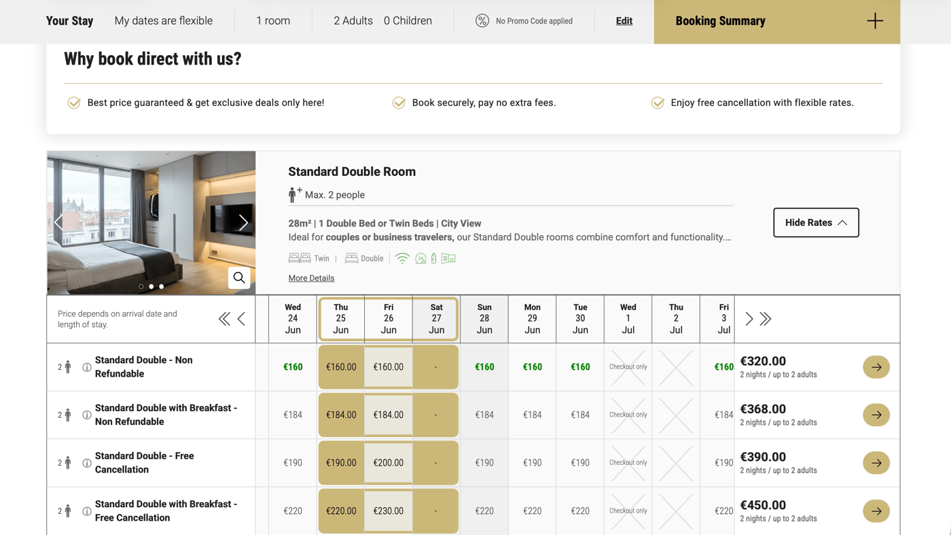
Task: Click No Promo Code applied text
Action: click(x=534, y=21)
